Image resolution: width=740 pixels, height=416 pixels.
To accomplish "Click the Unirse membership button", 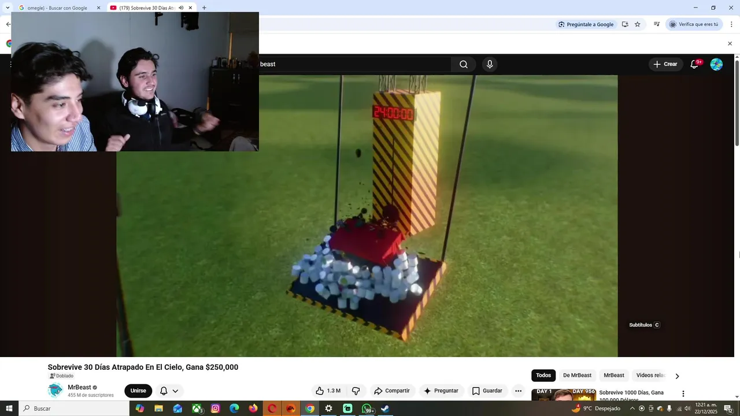I will [138, 391].
